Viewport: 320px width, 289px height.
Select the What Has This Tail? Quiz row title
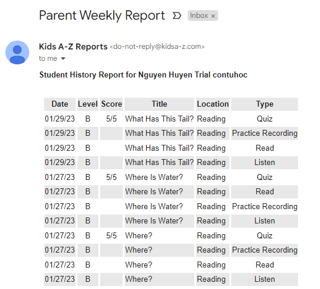click(159, 119)
